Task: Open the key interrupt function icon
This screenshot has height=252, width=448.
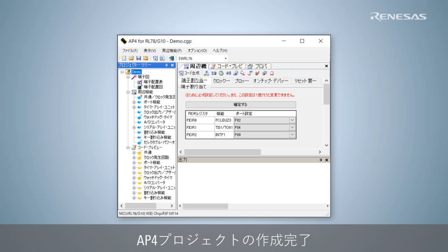Action: tap(265, 73)
